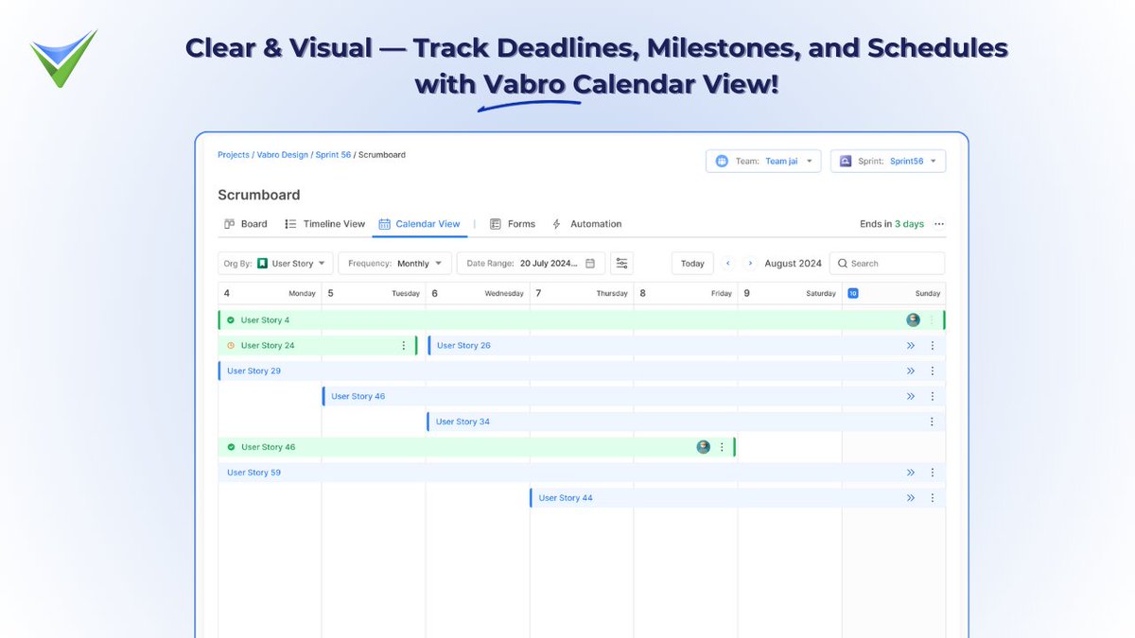Open User Story 26 bar
1135x638 pixels.
point(686,346)
